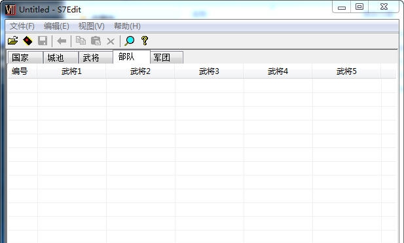
Task: Open the 文件(F) menu
Action: tap(22, 26)
